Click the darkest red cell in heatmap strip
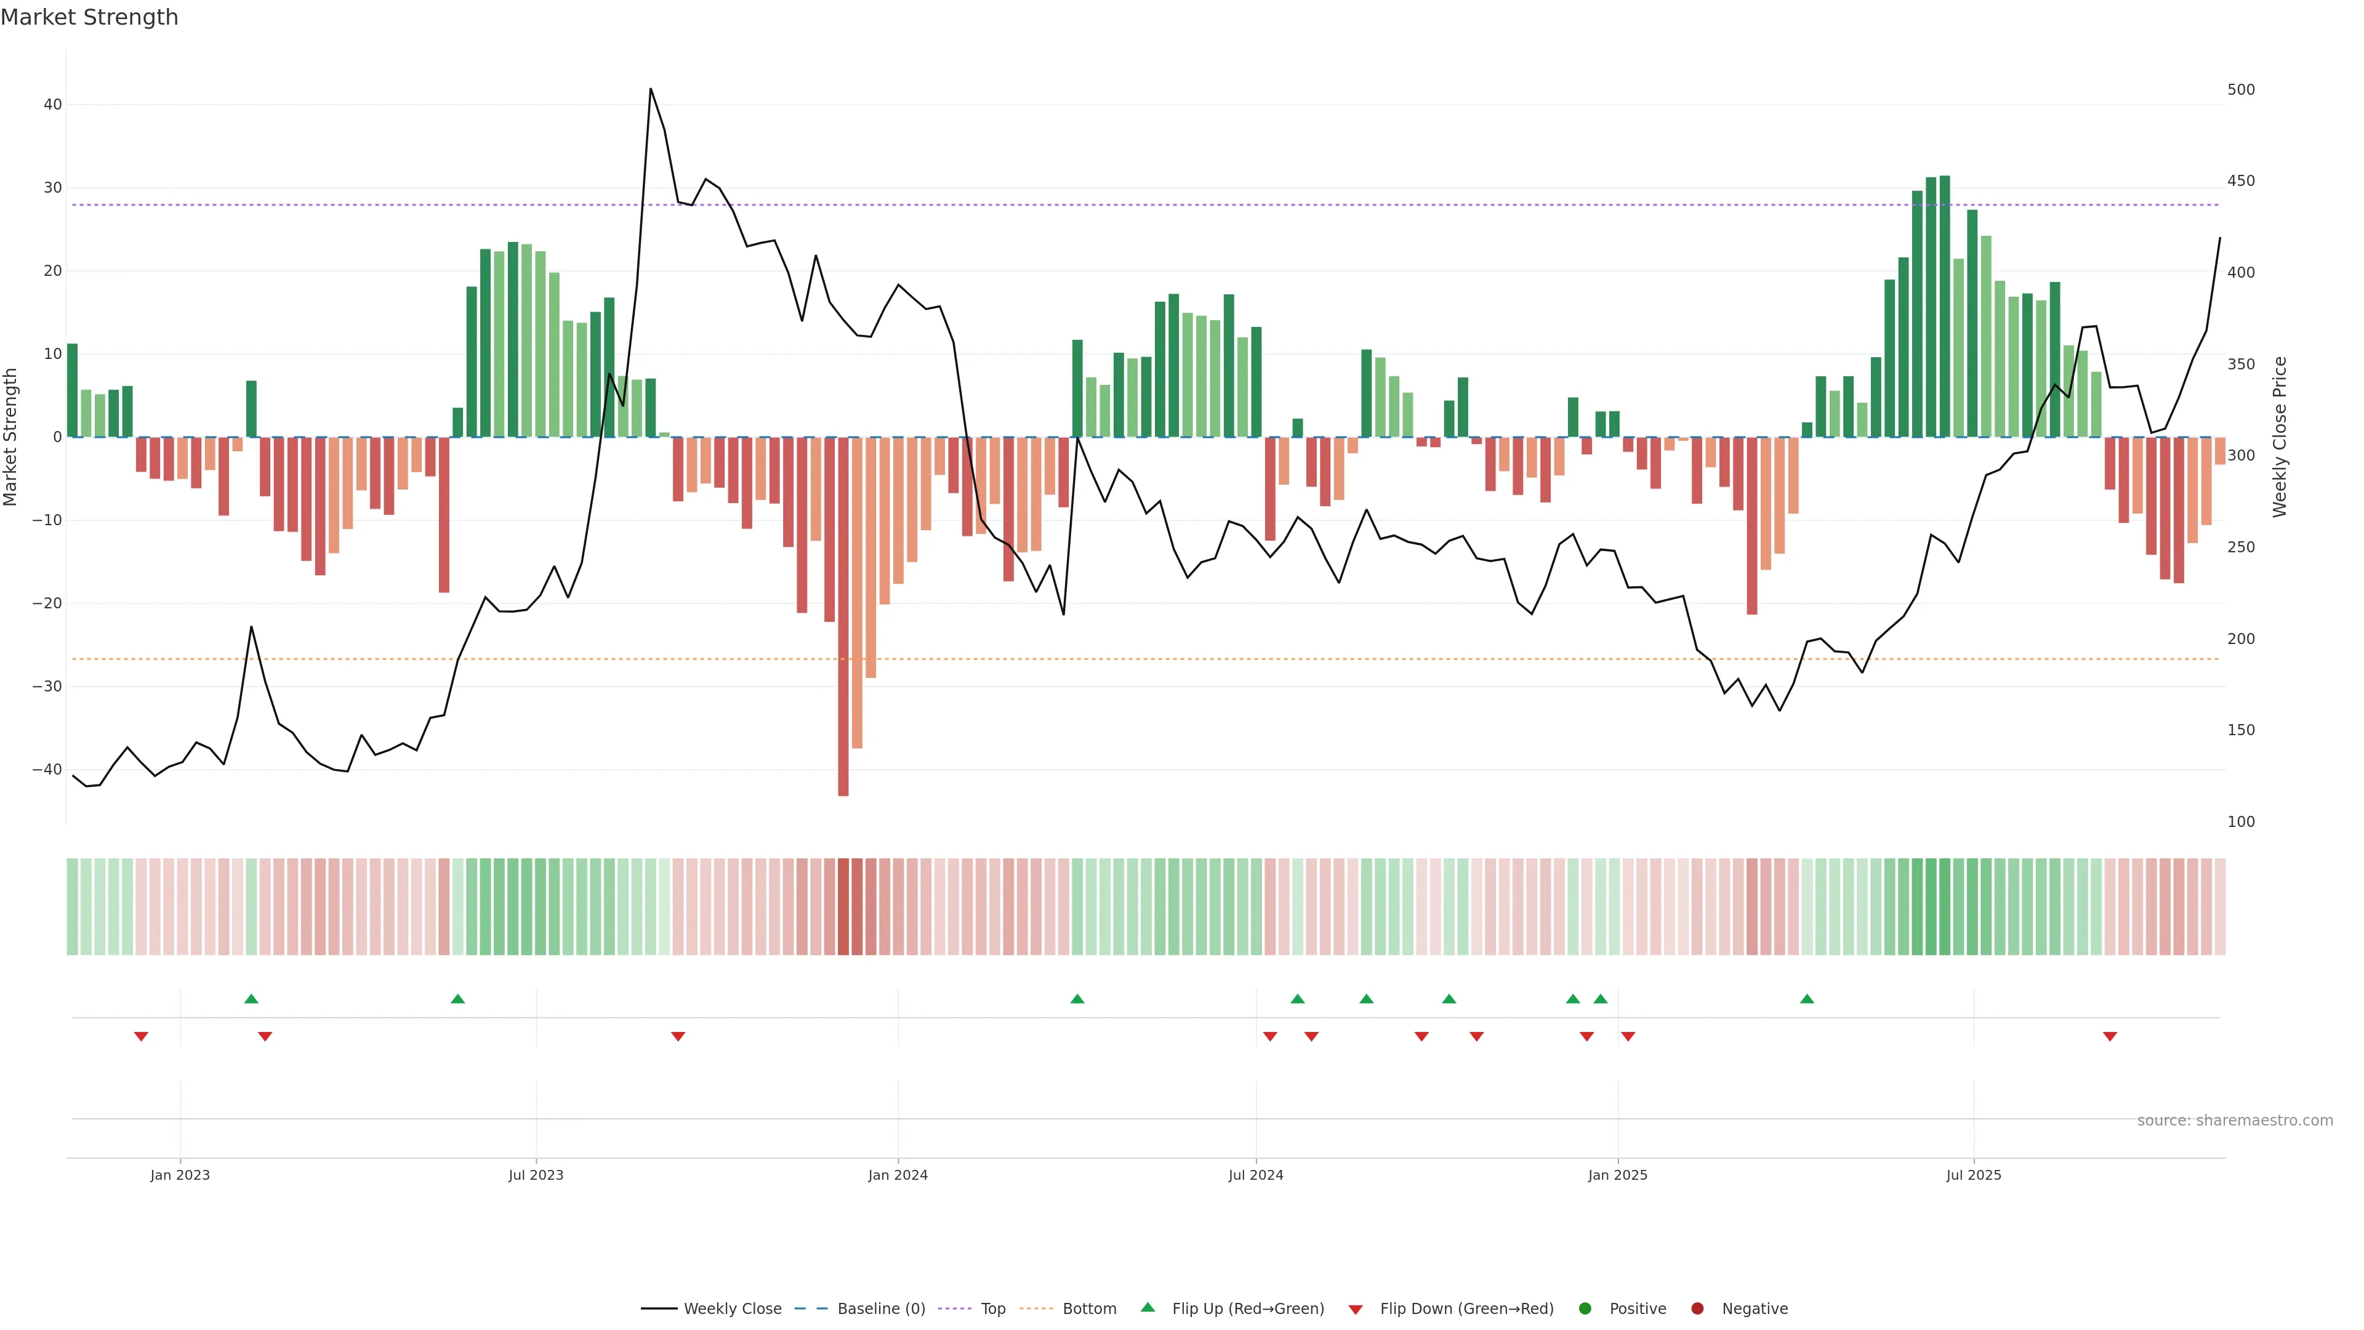Screen dimensions: 2364x1330 click(843, 907)
